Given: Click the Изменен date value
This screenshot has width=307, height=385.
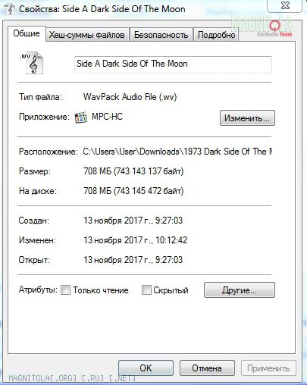Looking at the screenshot, I should tap(135, 240).
